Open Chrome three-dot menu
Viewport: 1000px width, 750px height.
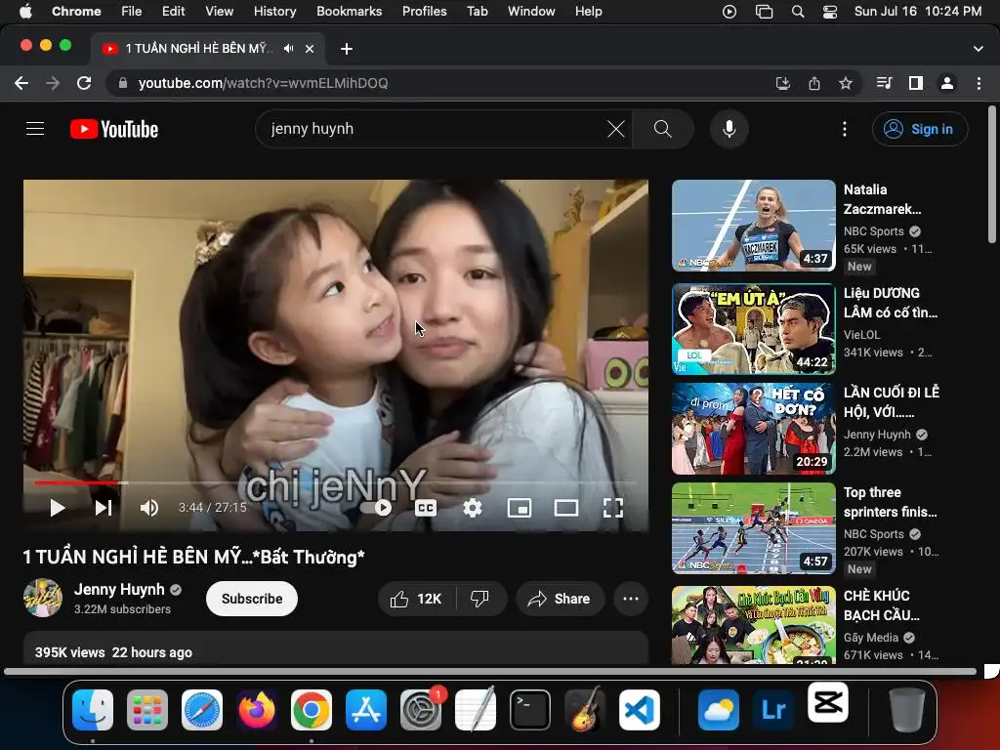979,83
